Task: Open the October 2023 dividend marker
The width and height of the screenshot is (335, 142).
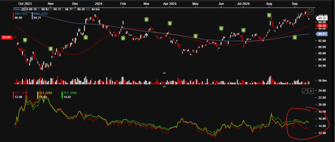Action: [x=25, y=40]
